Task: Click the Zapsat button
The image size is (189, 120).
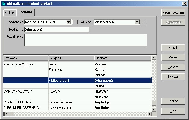Action: tap(173, 67)
